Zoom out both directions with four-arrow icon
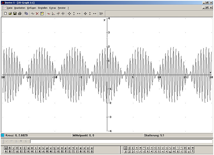 (69, 13)
